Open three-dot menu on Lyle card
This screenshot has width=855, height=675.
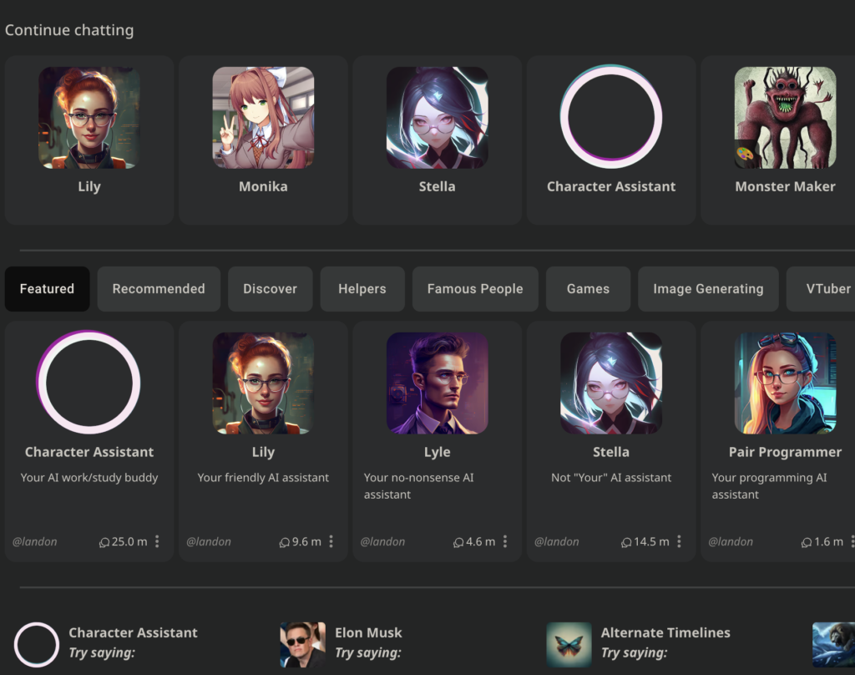tap(505, 541)
